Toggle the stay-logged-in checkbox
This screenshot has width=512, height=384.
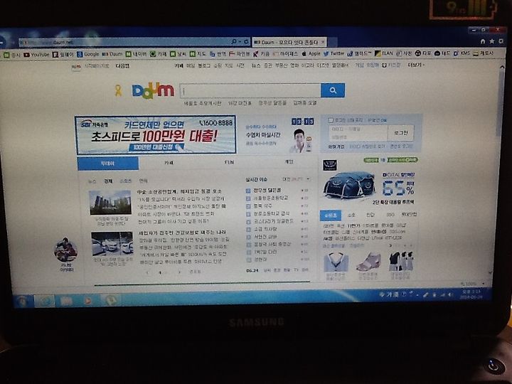[331, 120]
